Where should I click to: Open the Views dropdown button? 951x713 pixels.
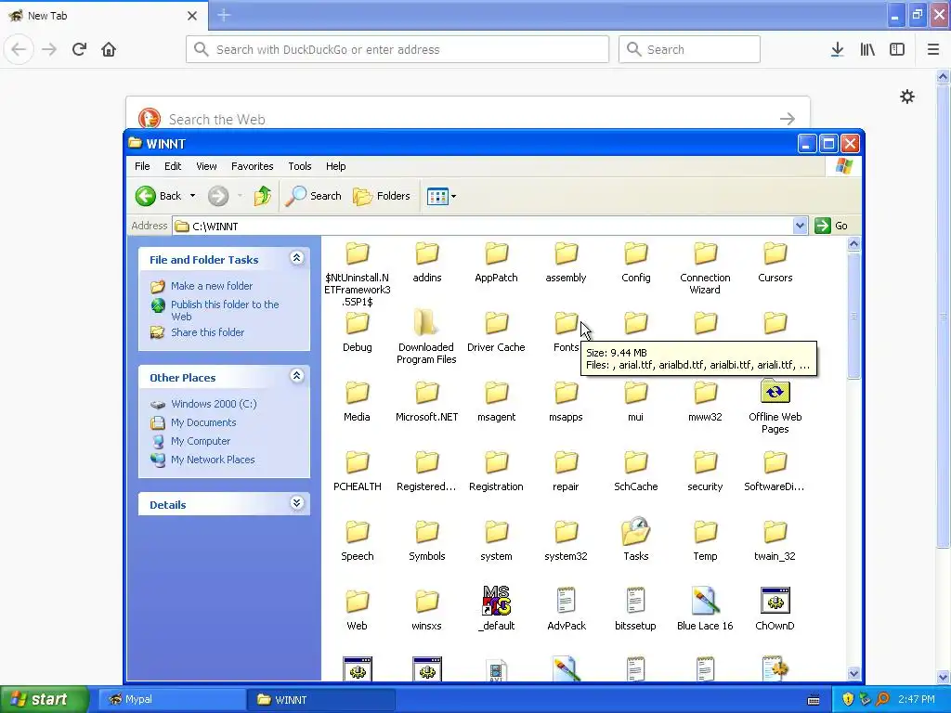pos(441,196)
